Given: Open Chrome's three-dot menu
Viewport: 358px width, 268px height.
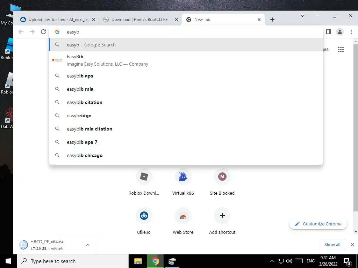Looking at the screenshot, I should 351,32.
